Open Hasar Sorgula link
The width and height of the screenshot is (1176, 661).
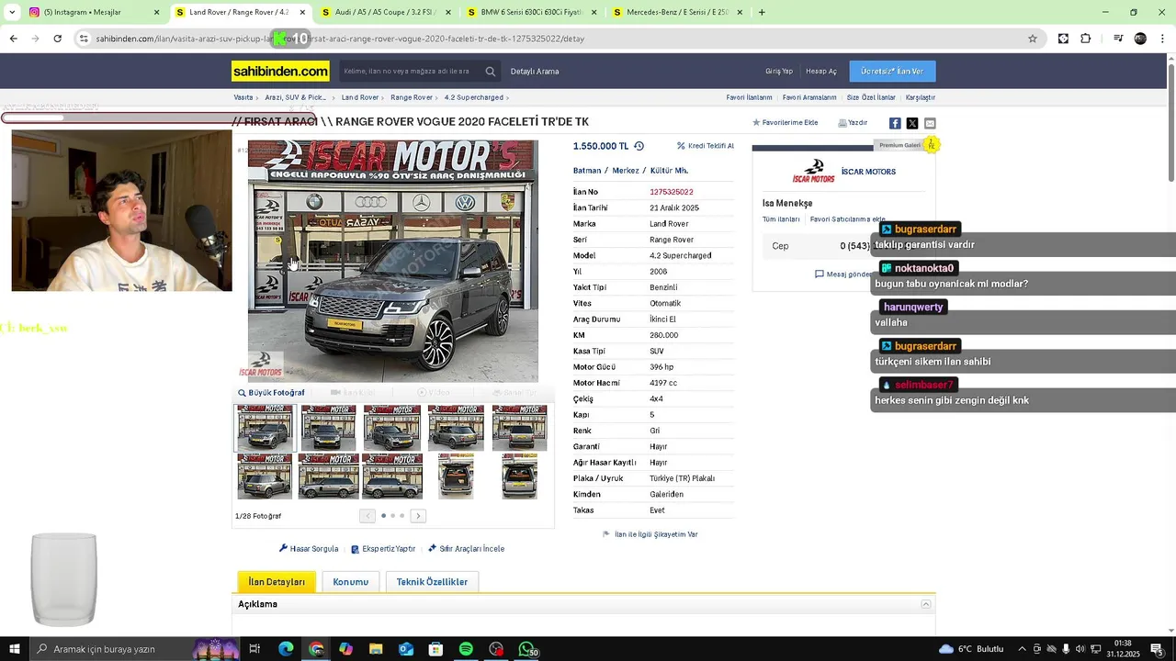pyautogui.click(x=309, y=549)
